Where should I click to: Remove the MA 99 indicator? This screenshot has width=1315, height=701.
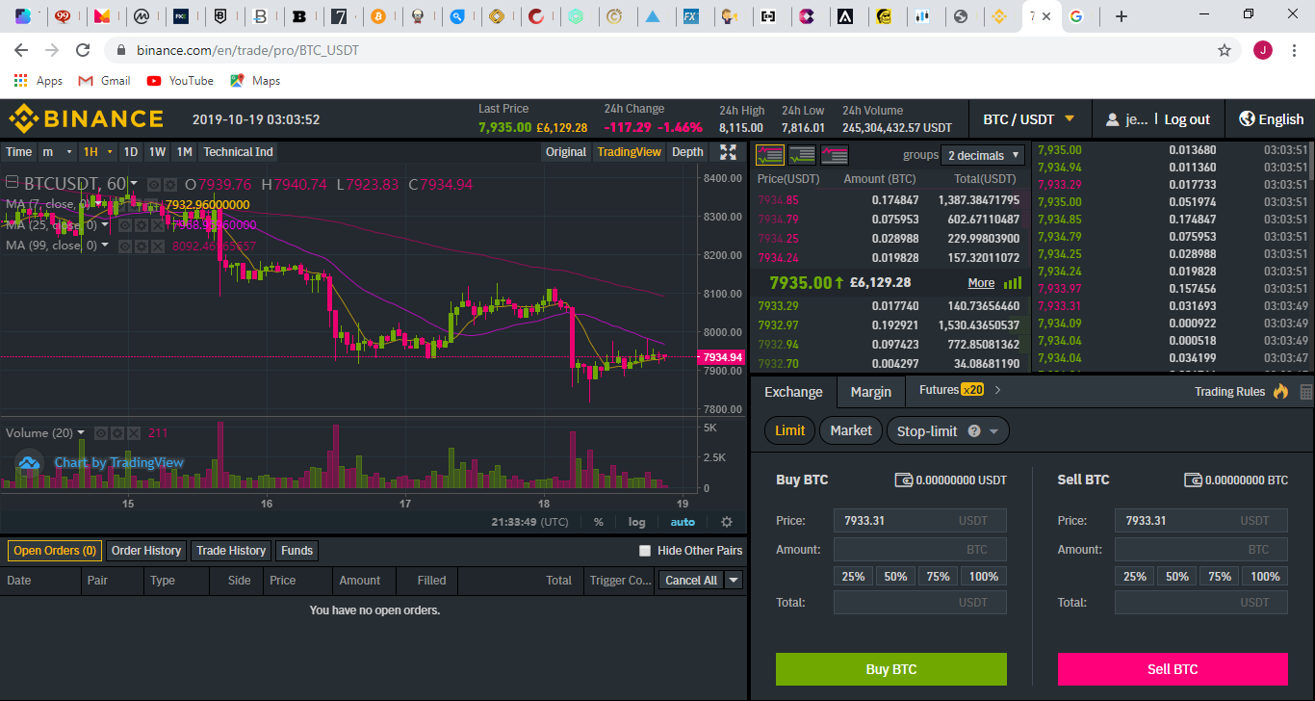pos(156,247)
